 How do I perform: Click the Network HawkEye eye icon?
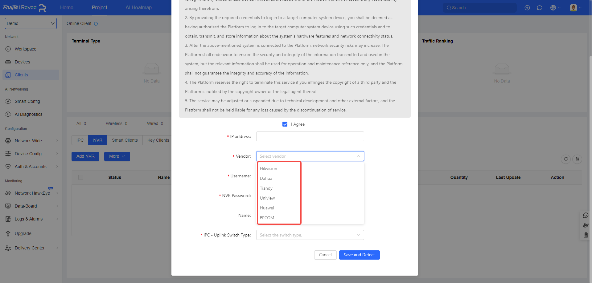(x=8, y=193)
